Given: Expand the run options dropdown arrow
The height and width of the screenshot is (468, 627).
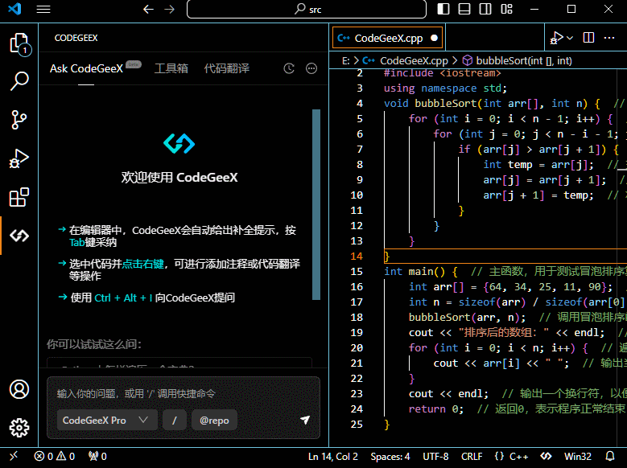Looking at the screenshot, I should [570, 38].
